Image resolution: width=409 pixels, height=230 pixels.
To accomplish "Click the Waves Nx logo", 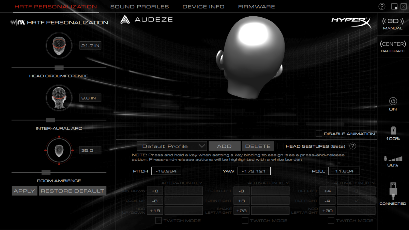I will point(18,22).
